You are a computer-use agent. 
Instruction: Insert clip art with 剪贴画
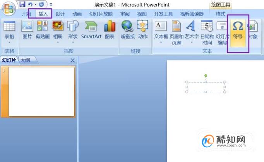click(x=43, y=29)
